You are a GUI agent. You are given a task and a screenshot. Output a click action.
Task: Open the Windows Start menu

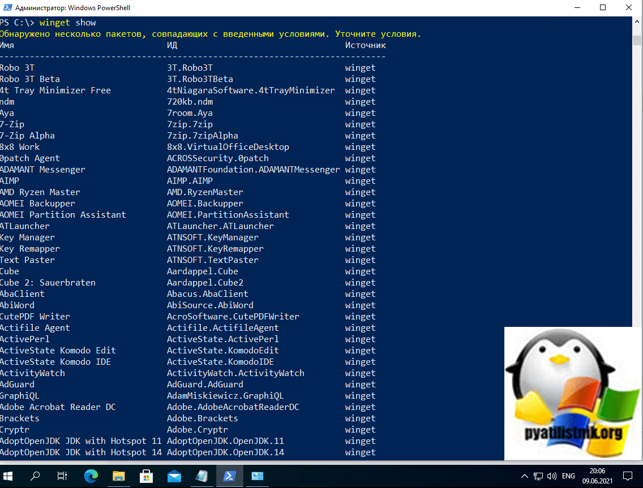9,476
